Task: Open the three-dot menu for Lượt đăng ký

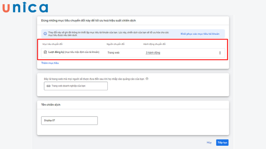Action: tap(220, 53)
